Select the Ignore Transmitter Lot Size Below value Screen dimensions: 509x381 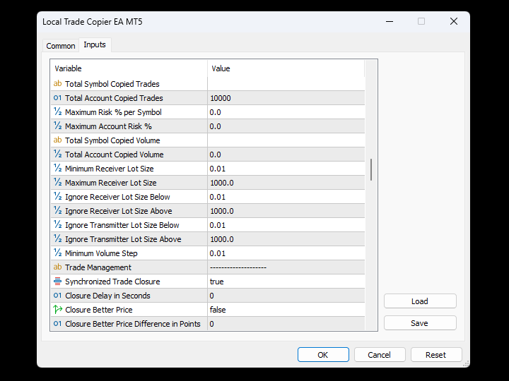click(x=286, y=225)
